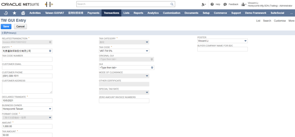This screenshot has height=137, width=295.
Task: Click the Vincent Li account name
Action: coord(253,3)
